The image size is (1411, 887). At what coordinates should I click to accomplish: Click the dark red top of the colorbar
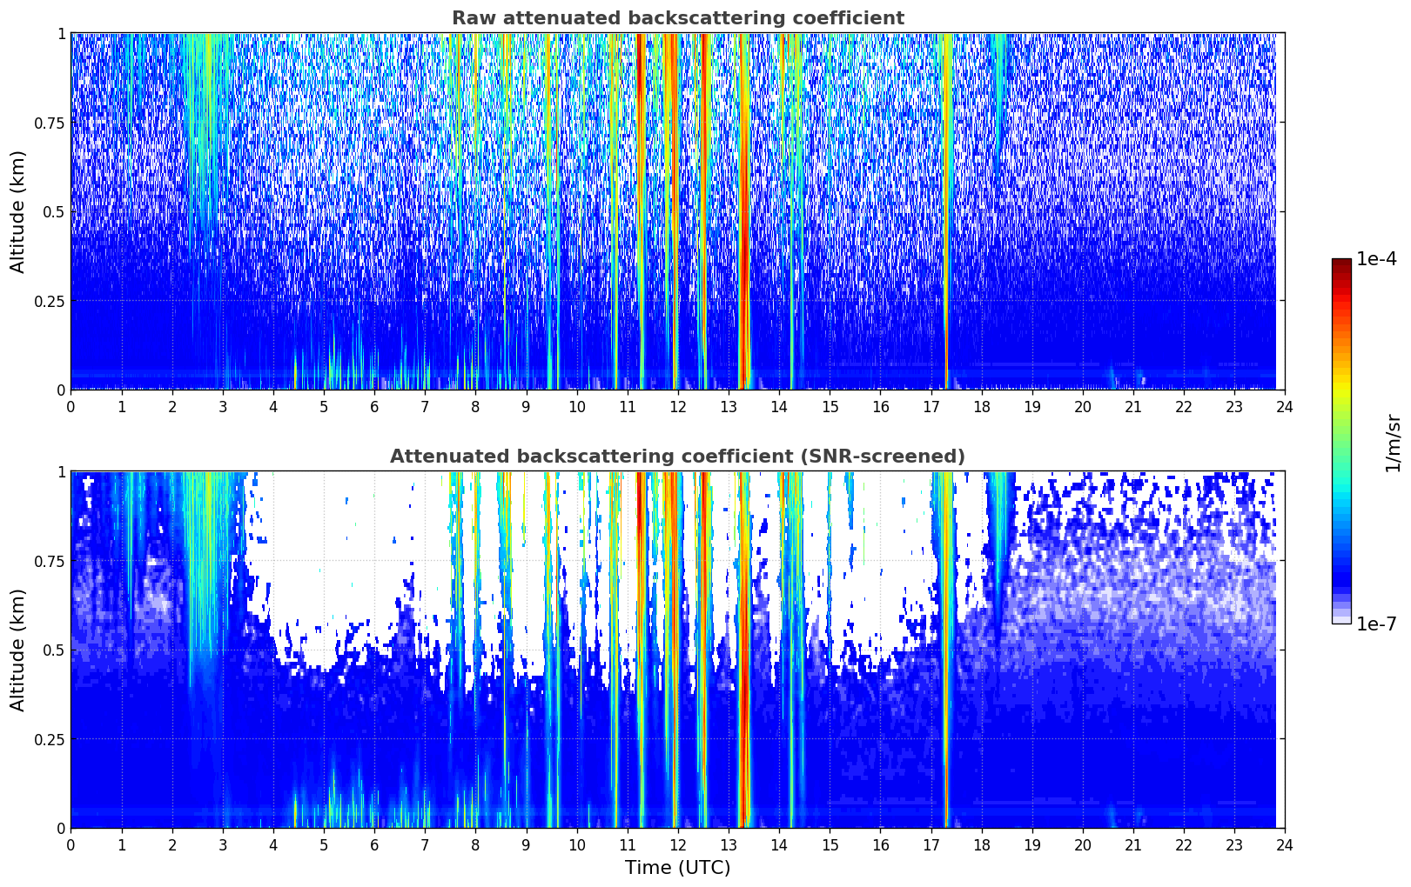point(1341,263)
